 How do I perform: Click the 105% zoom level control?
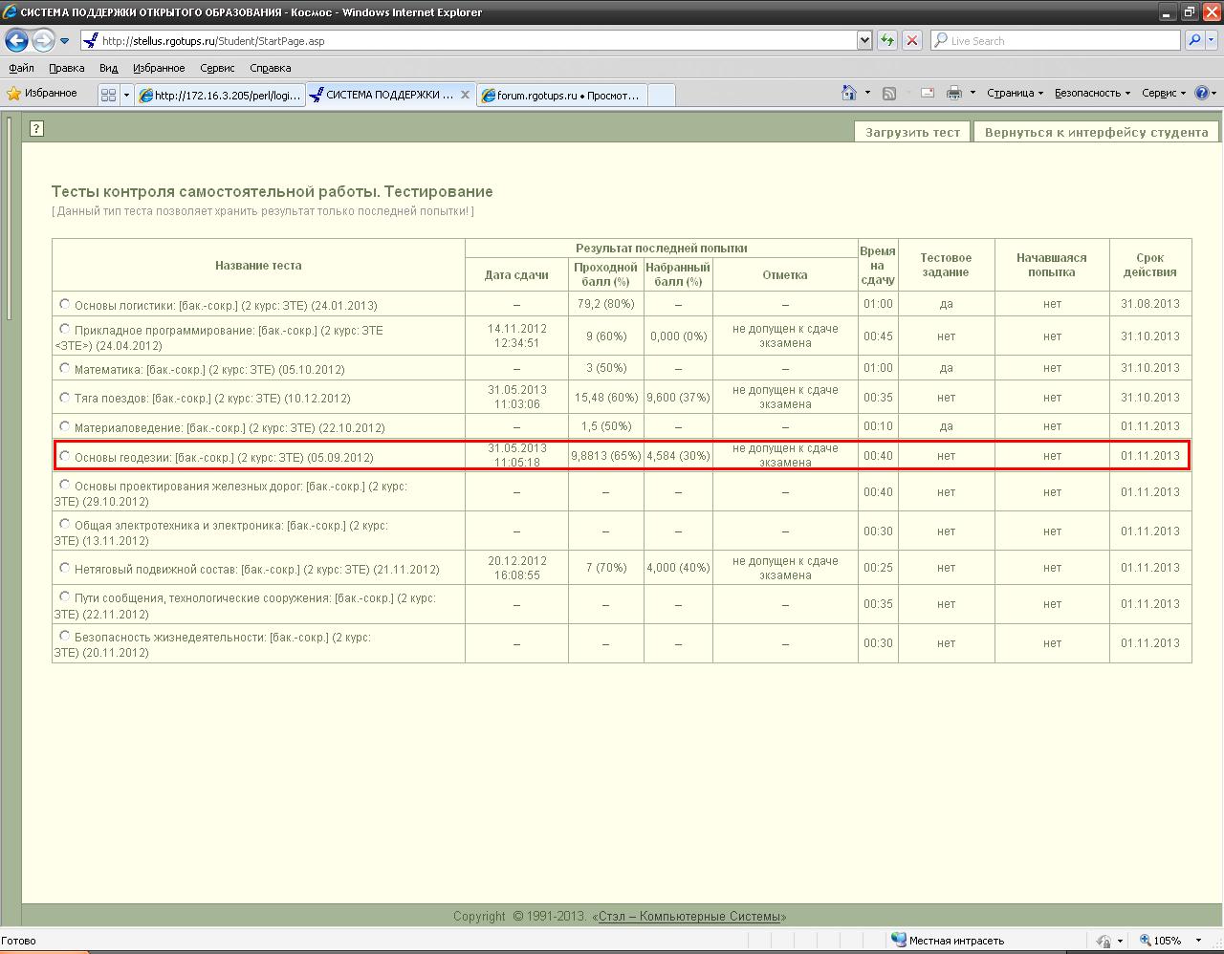click(1167, 941)
